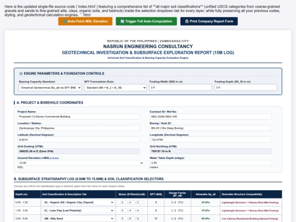Image resolution: width=296 pixels, height=222 pixels.
Task: Click the Grid Easting UTM field
Action: [79, 151]
